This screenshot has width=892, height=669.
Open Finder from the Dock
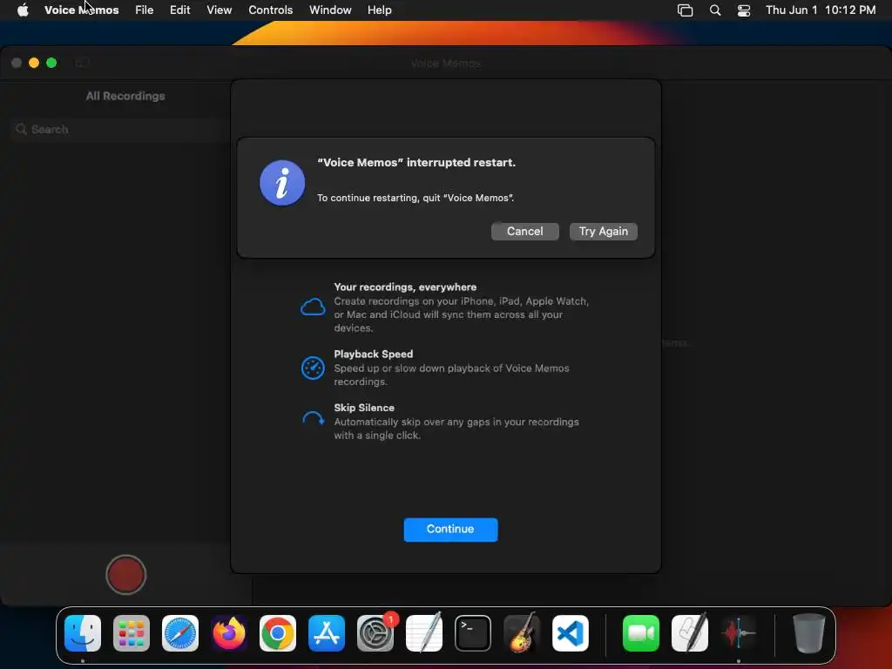coord(83,633)
